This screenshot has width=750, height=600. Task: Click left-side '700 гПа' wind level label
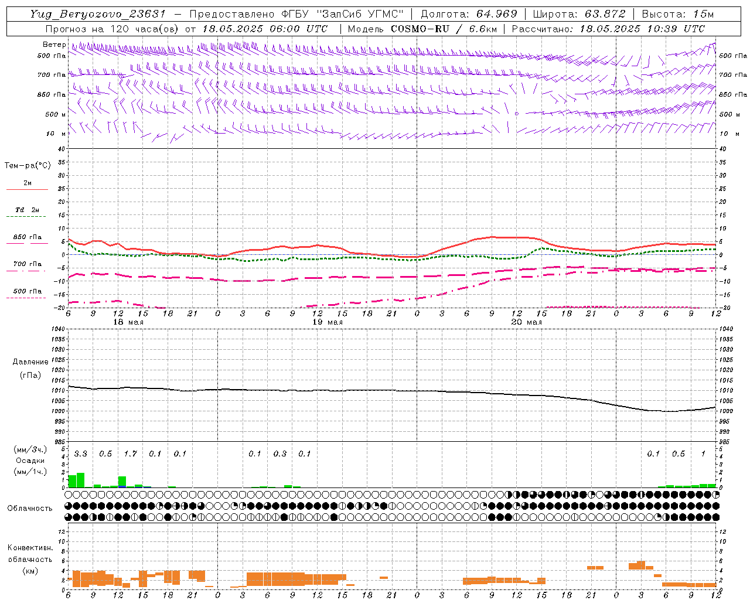pyautogui.click(x=52, y=75)
